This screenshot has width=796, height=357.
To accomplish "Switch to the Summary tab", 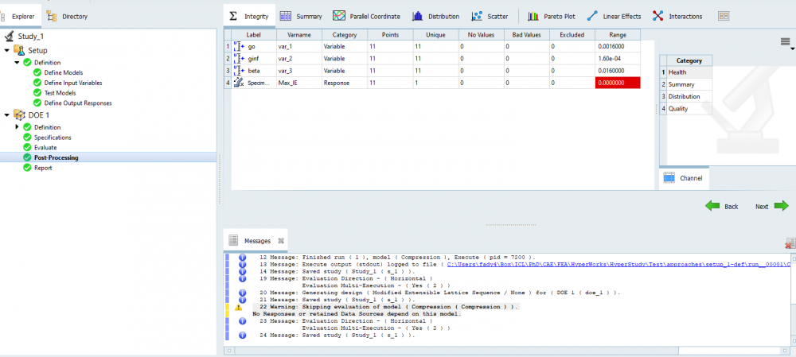I will (301, 16).
